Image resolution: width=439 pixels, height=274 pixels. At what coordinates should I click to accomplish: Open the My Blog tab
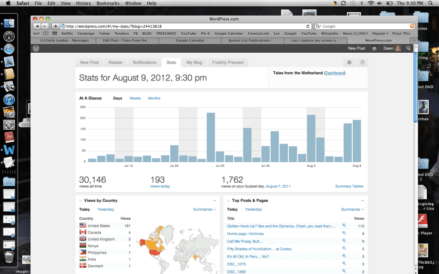tap(194, 62)
